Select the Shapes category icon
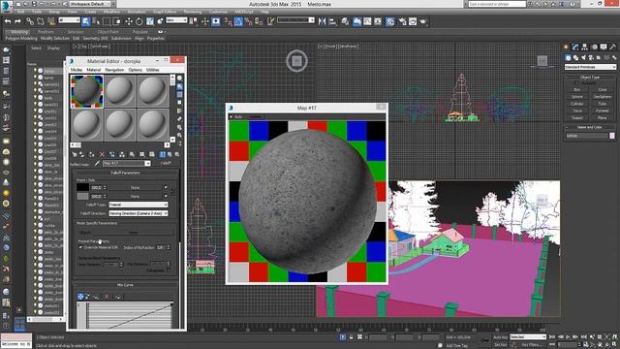 coord(575,58)
